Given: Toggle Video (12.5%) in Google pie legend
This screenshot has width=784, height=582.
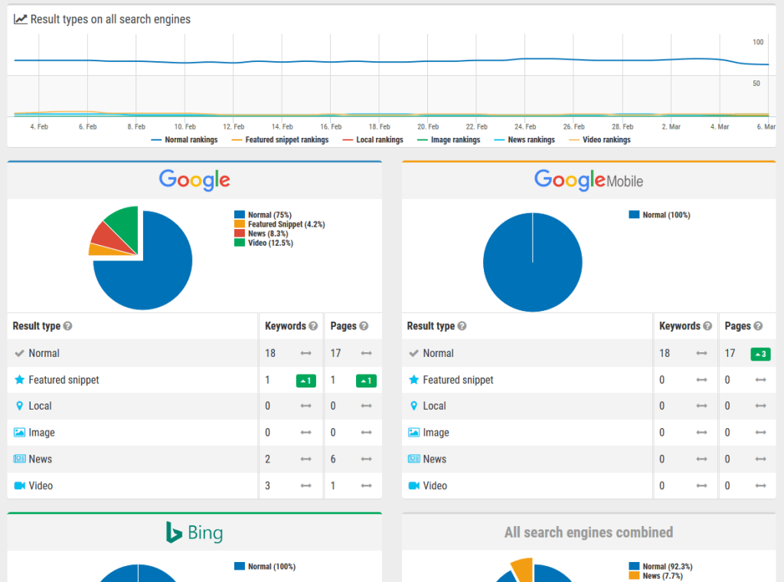Looking at the screenshot, I should click(x=263, y=243).
